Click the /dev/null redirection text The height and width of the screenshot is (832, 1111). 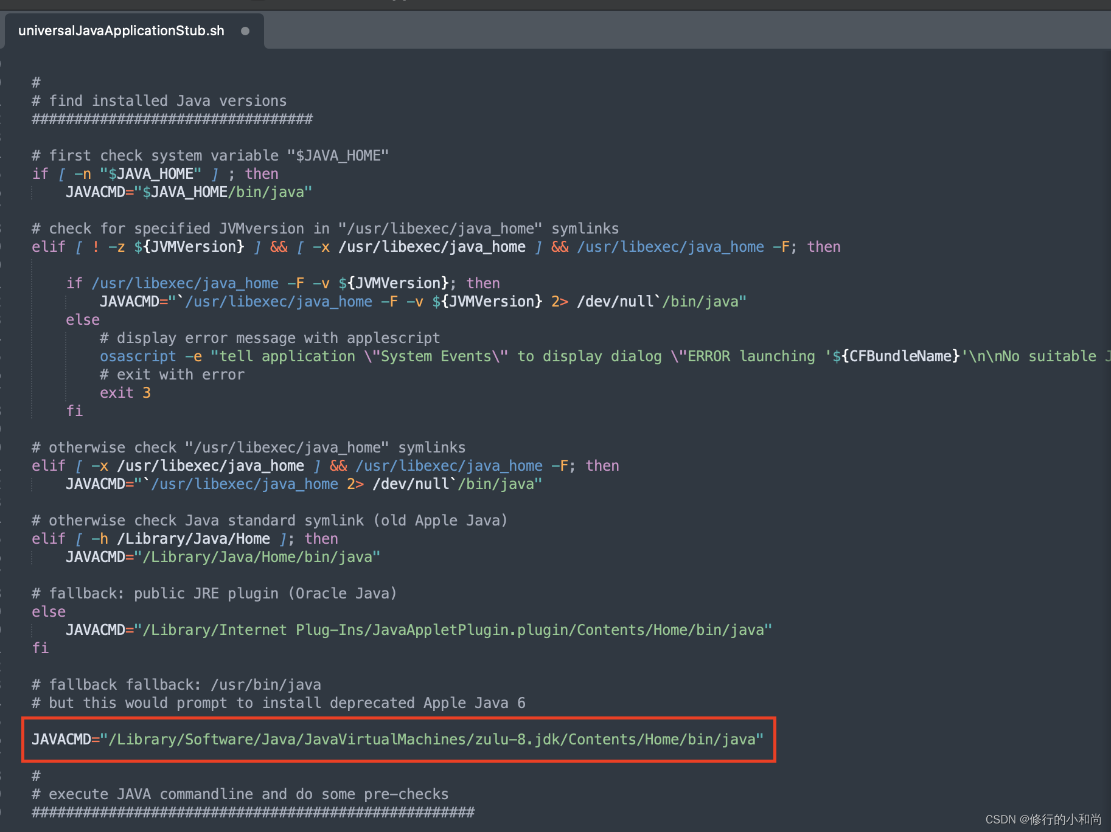[413, 484]
